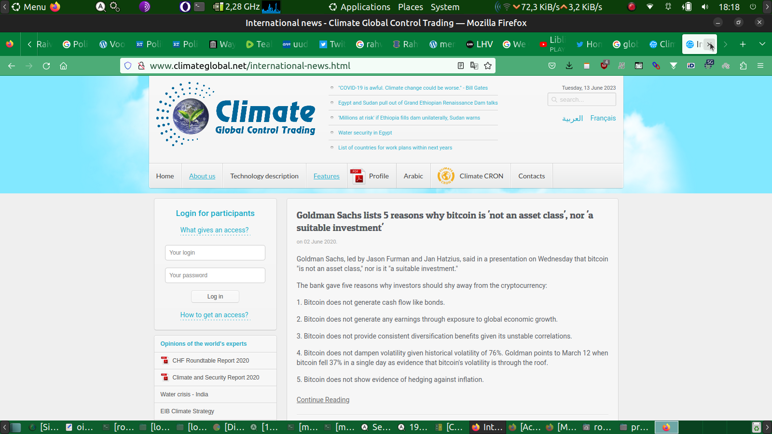Open the Technology description page

pyautogui.click(x=264, y=176)
